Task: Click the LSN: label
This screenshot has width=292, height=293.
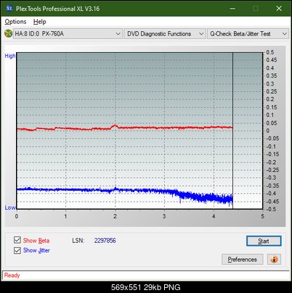Action: click(78, 241)
